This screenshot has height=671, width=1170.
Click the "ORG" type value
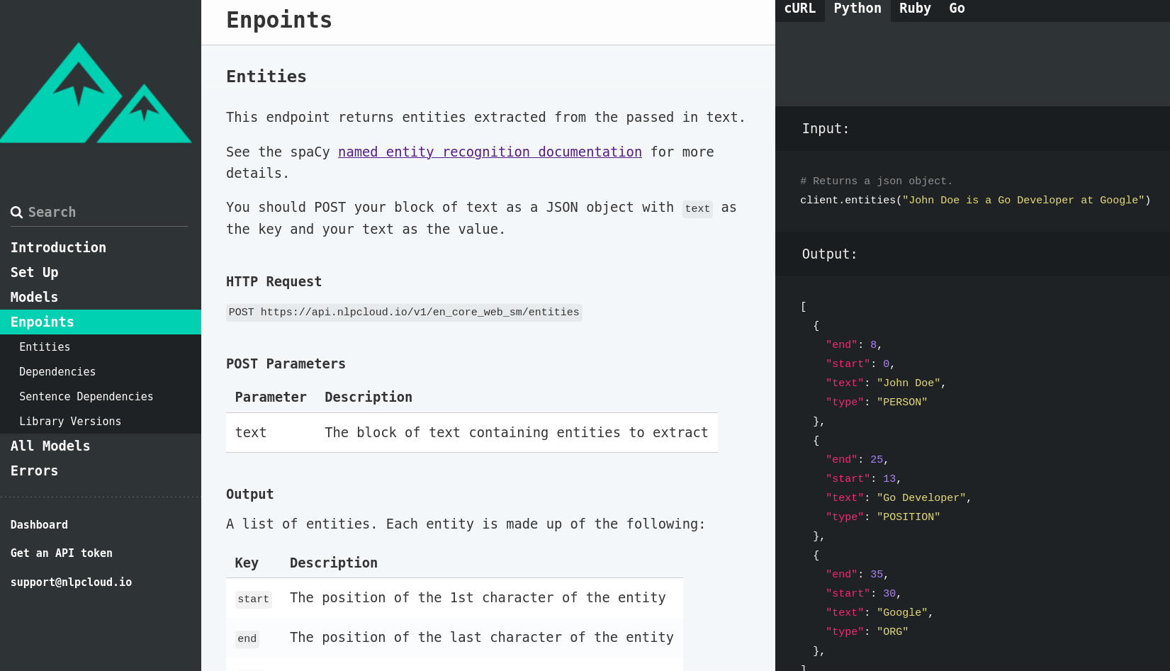point(892,631)
